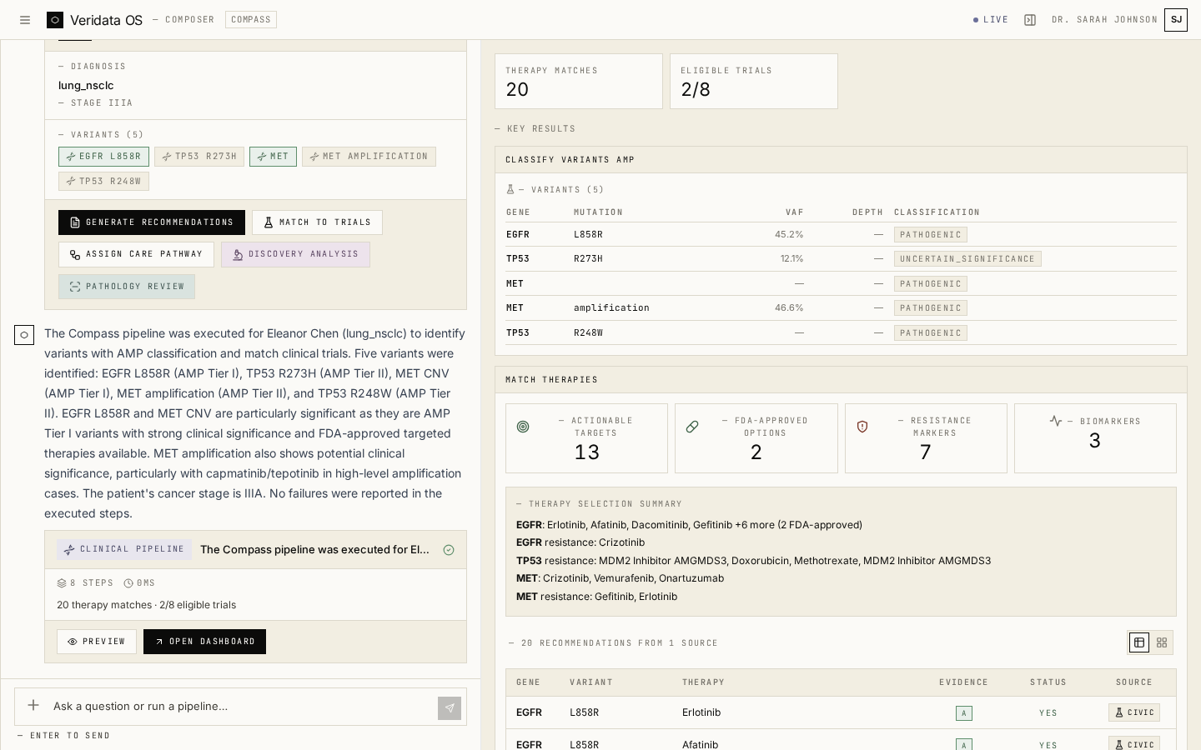This screenshot has width=1201, height=750.
Task: Toggle the MET variant chip
Action: (273, 157)
